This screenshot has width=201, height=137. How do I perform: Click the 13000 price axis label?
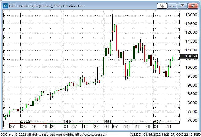click(191, 15)
